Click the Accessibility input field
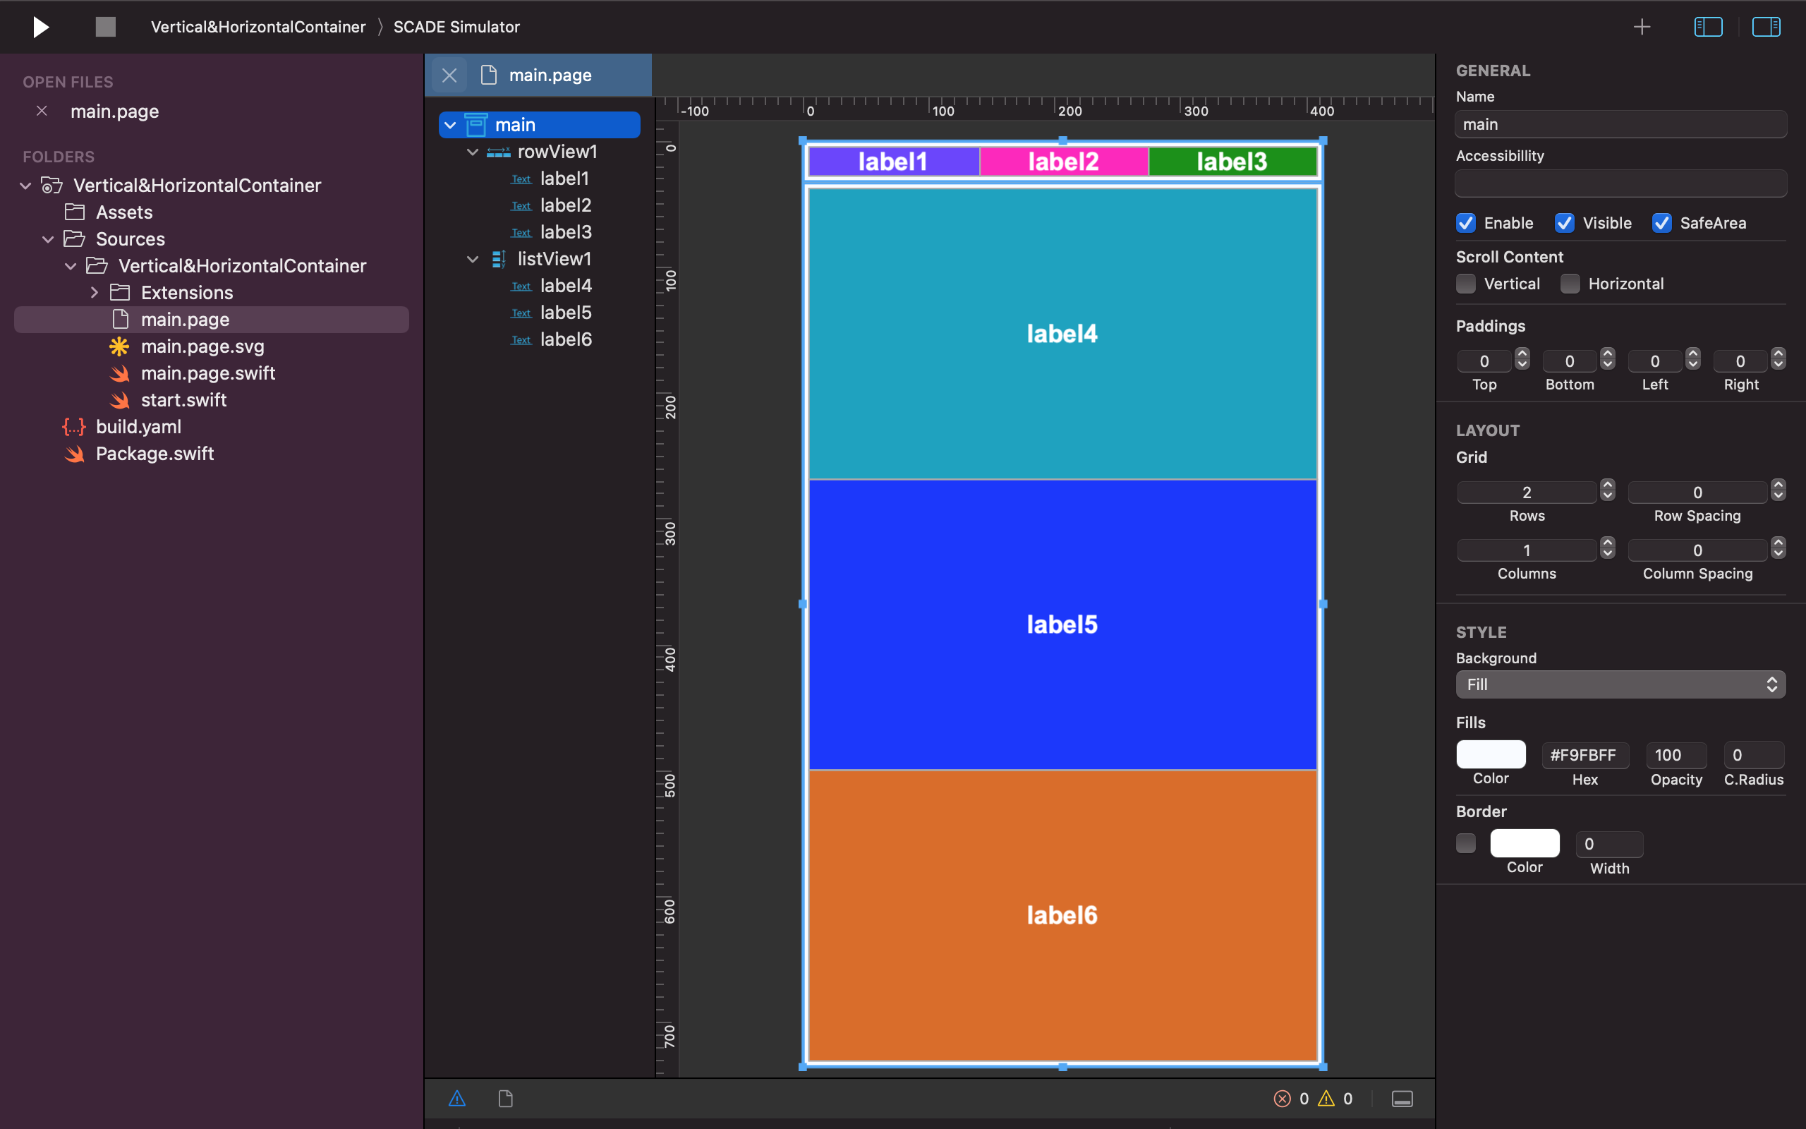Image resolution: width=1806 pixels, height=1129 pixels. [x=1621, y=183]
